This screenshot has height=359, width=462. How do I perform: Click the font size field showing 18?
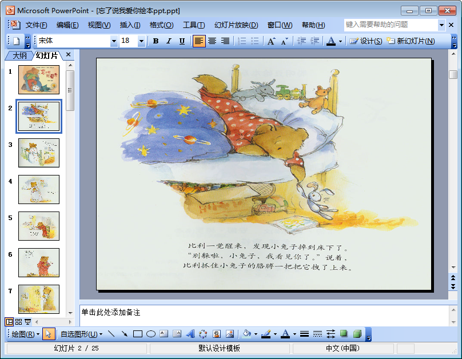point(129,41)
